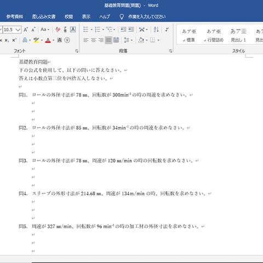Open 差し込み文書 ribbon tab
The height and width of the screenshot is (263, 263).
pos(44,16)
